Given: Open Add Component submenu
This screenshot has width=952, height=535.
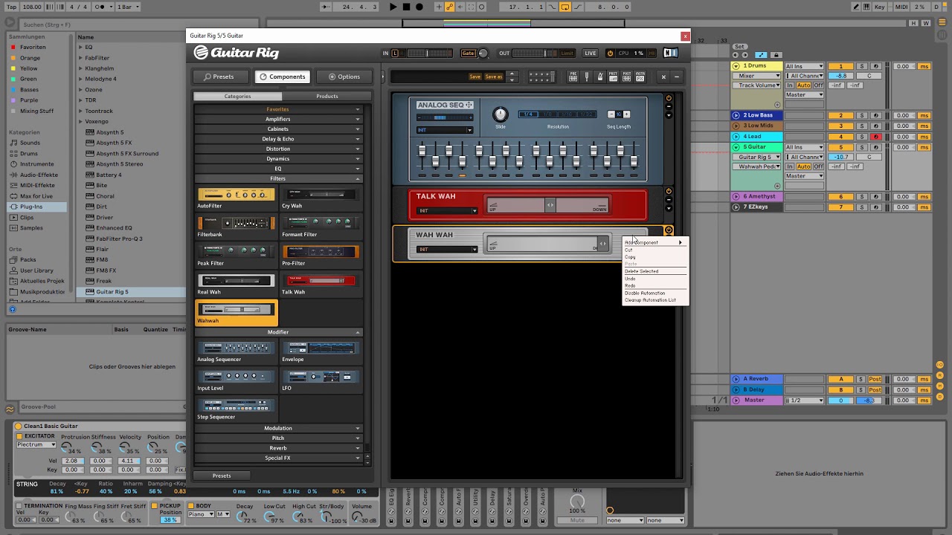Looking at the screenshot, I should click(x=654, y=242).
